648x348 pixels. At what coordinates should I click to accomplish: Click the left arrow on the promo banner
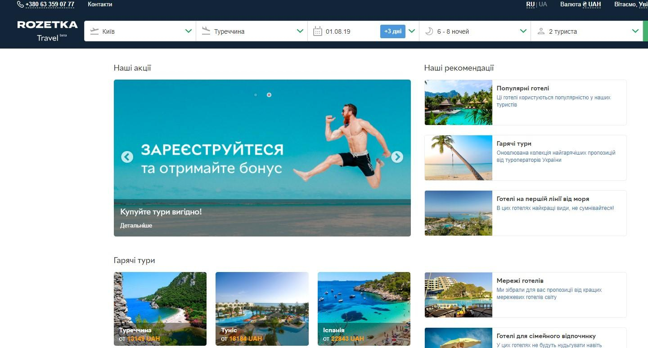pos(127,157)
